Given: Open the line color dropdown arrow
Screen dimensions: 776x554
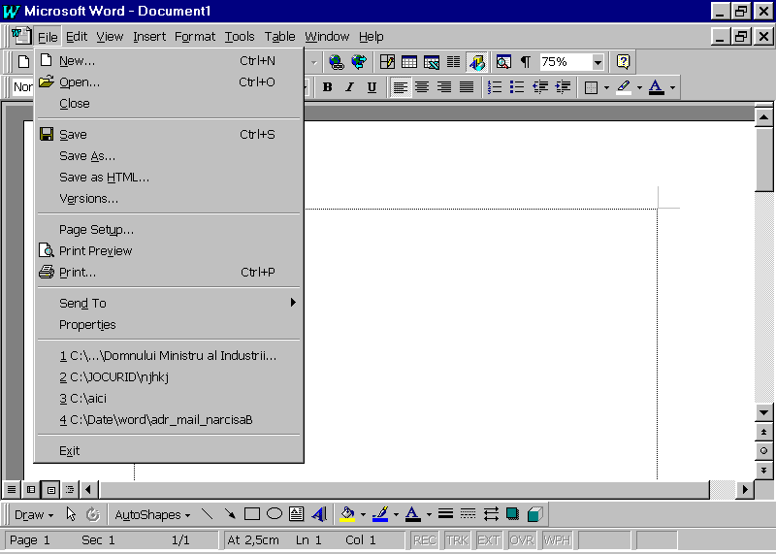Looking at the screenshot, I should point(396,515).
